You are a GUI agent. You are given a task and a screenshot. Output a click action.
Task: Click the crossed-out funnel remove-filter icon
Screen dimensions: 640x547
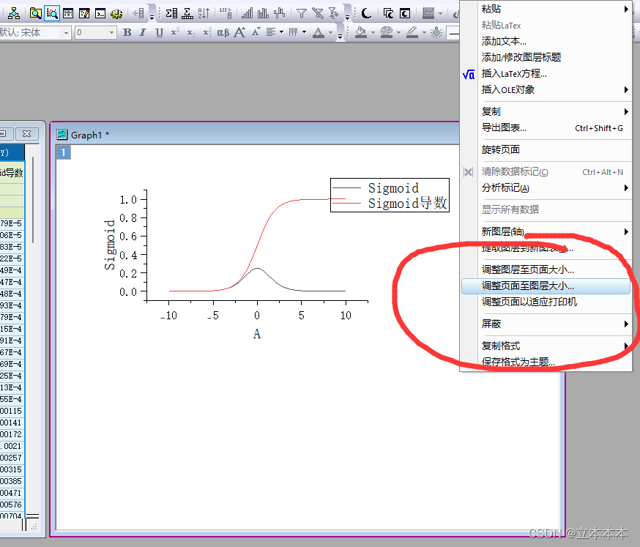(x=318, y=13)
